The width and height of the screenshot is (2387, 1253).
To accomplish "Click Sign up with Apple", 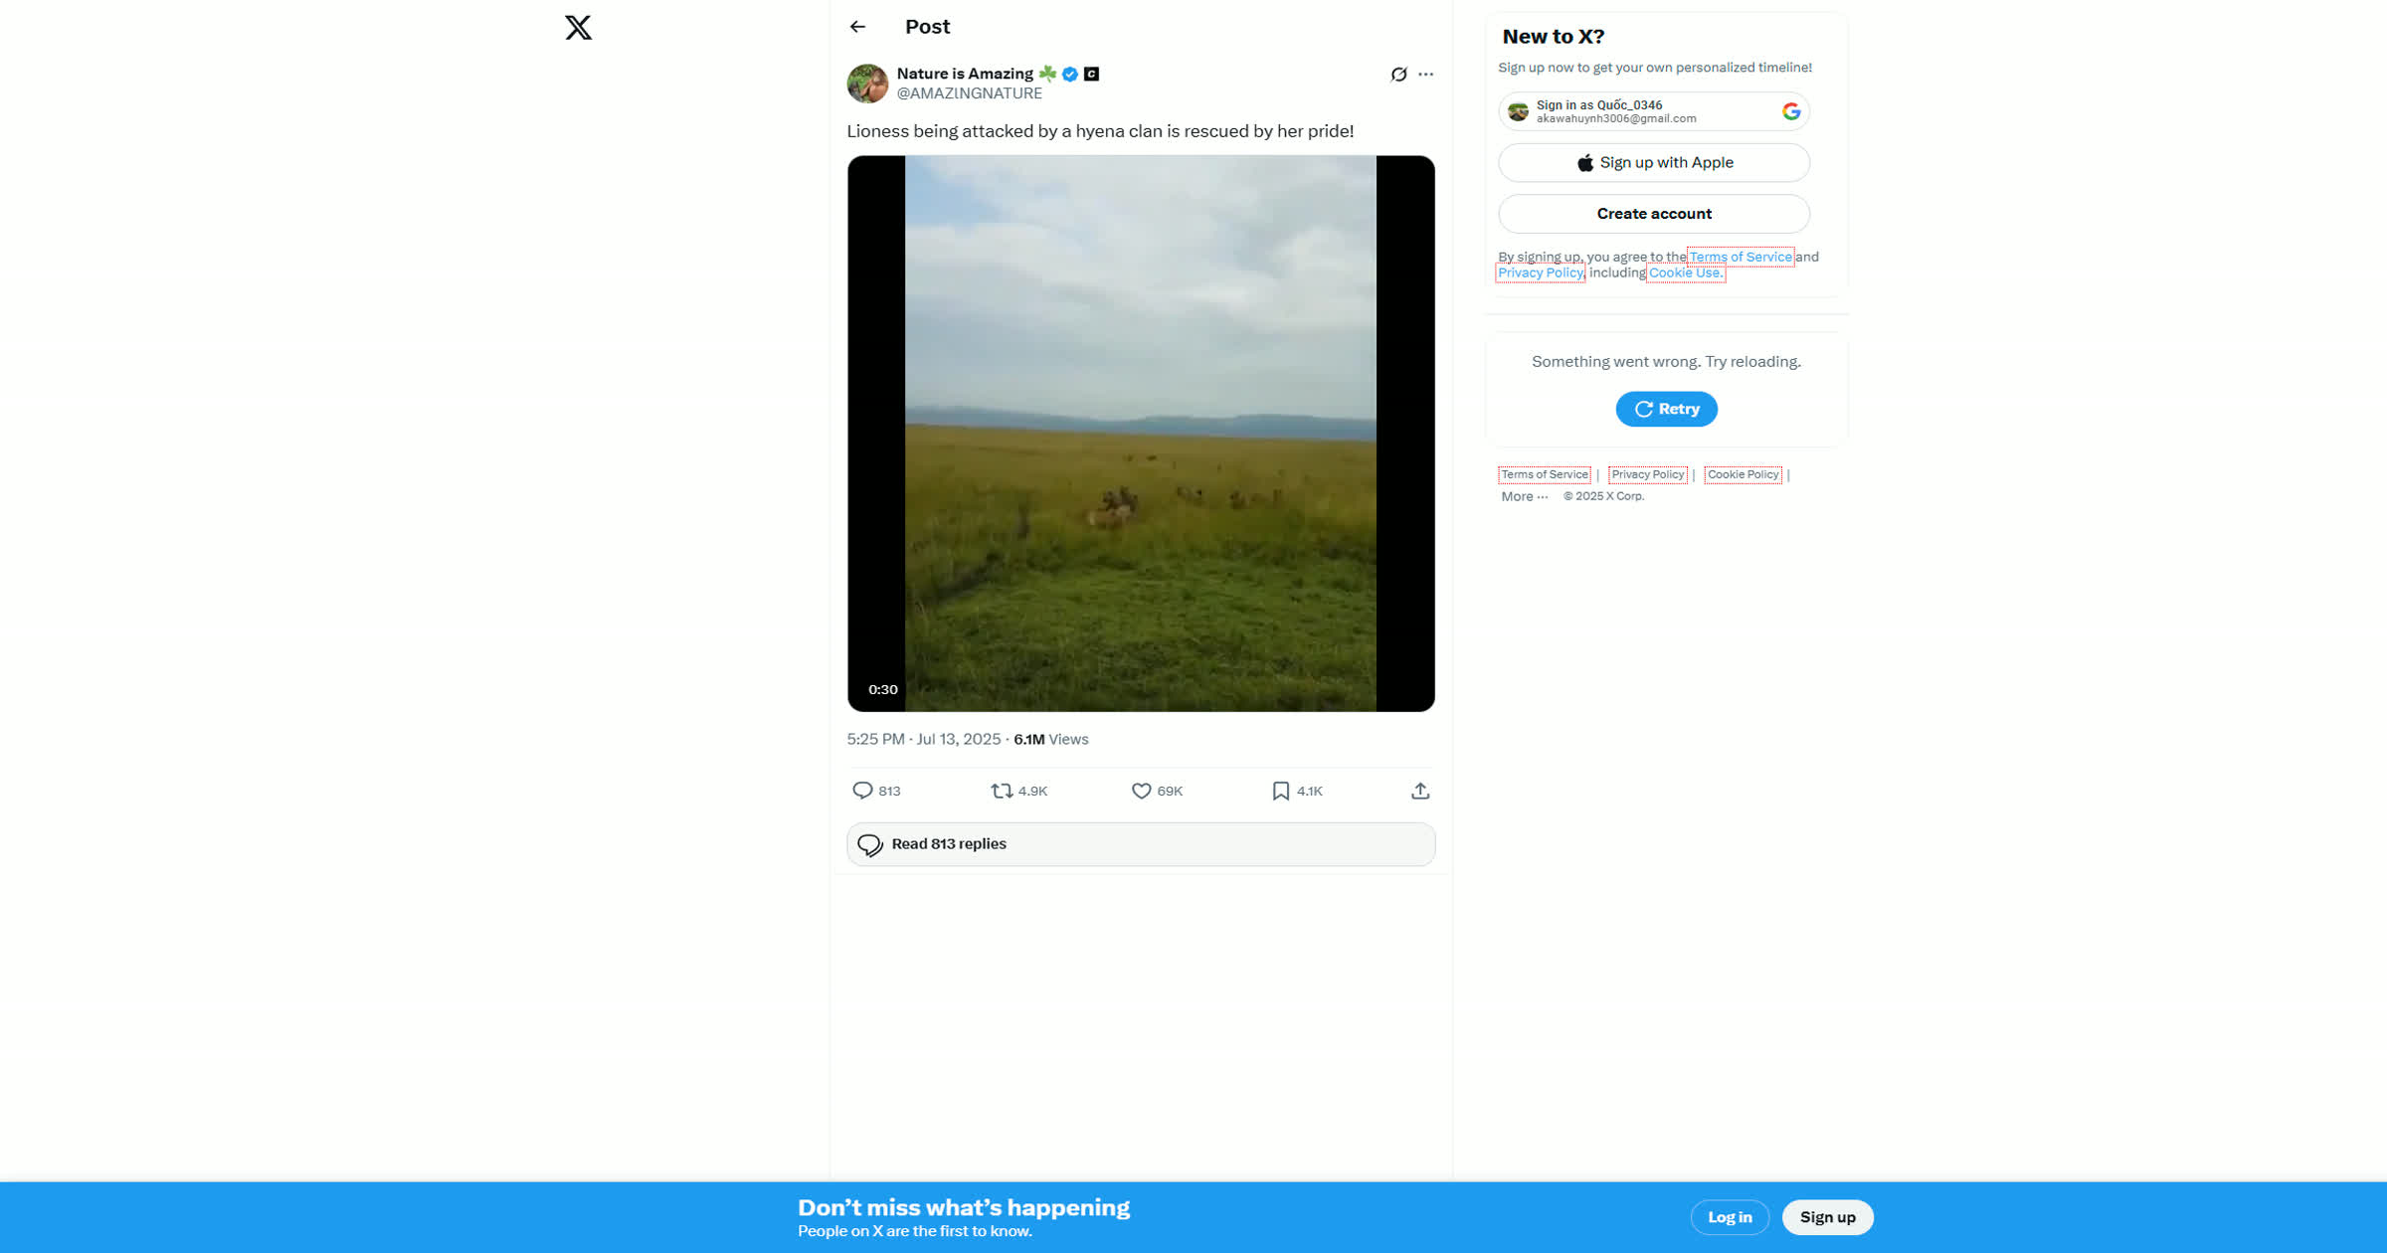I will (1653, 162).
